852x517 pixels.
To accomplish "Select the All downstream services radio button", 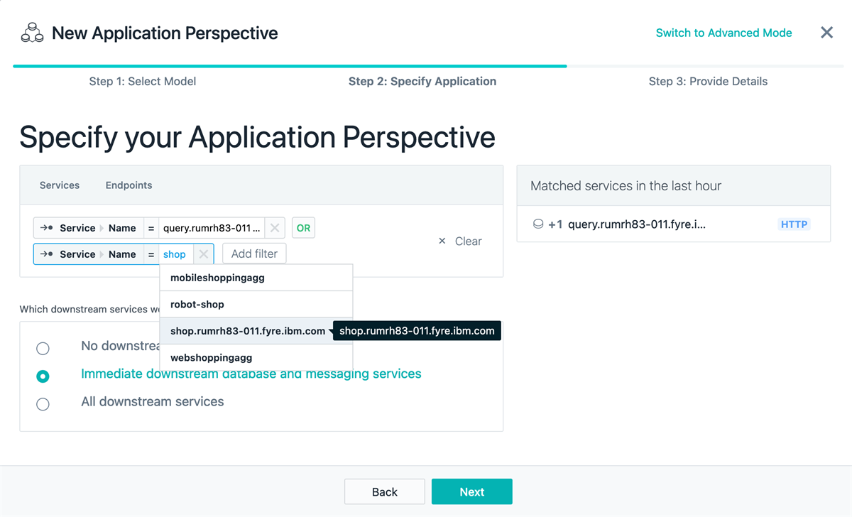I will pos(43,403).
